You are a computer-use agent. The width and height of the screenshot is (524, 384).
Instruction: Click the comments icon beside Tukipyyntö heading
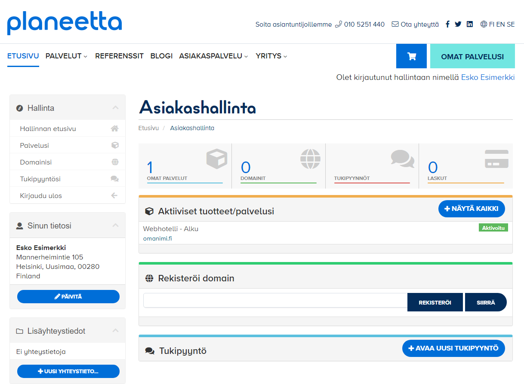[150, 351]
